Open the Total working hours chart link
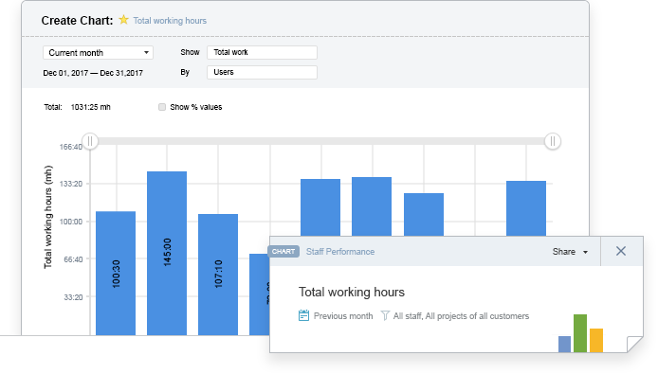Screen dimensions: 658x374 (170, 21)
